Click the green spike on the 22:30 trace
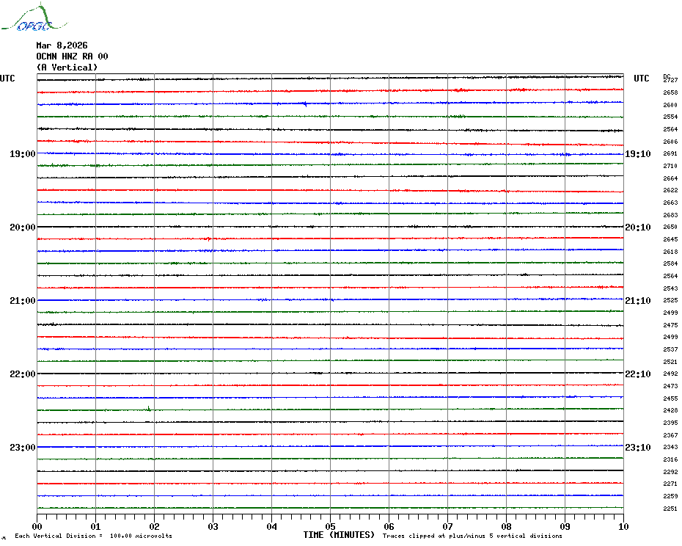 (149, 409)
